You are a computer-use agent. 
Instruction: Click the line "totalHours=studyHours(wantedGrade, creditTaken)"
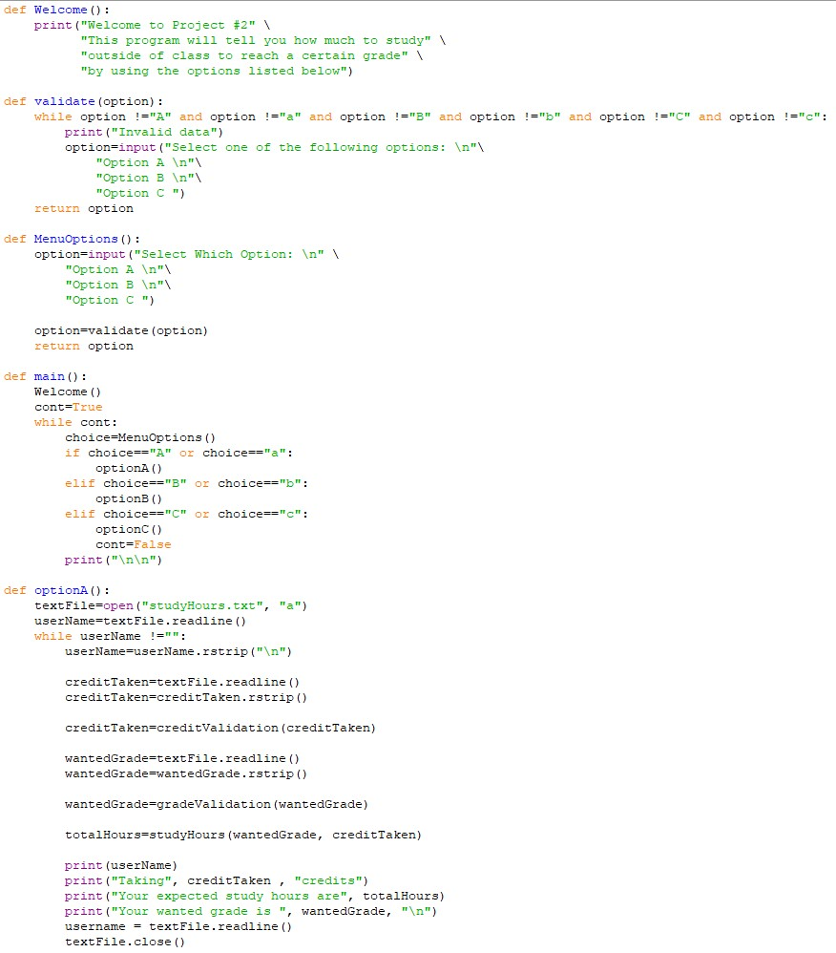coord(243,836)
